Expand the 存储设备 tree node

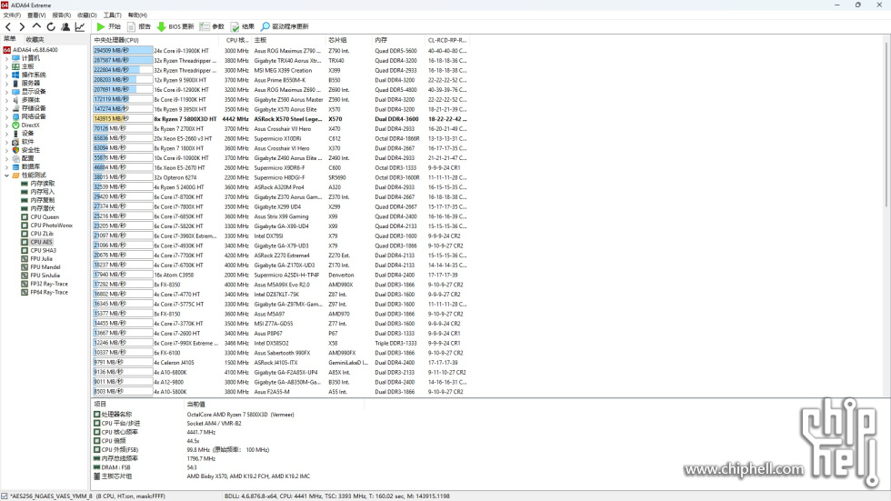(x=7, y=108)
